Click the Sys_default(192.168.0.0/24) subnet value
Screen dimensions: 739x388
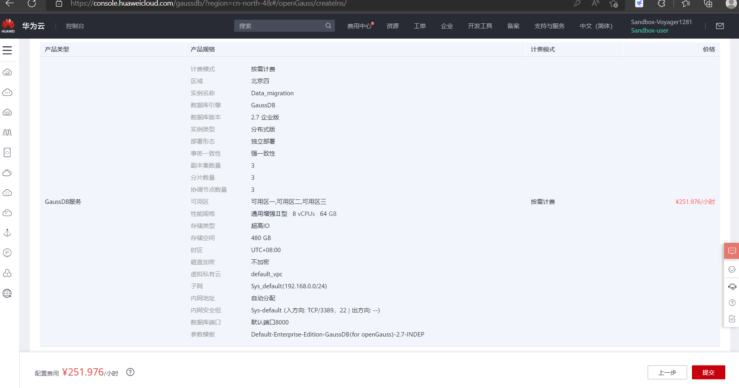tap(289, 286)
